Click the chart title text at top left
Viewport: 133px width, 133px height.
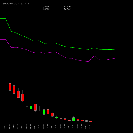19,4
